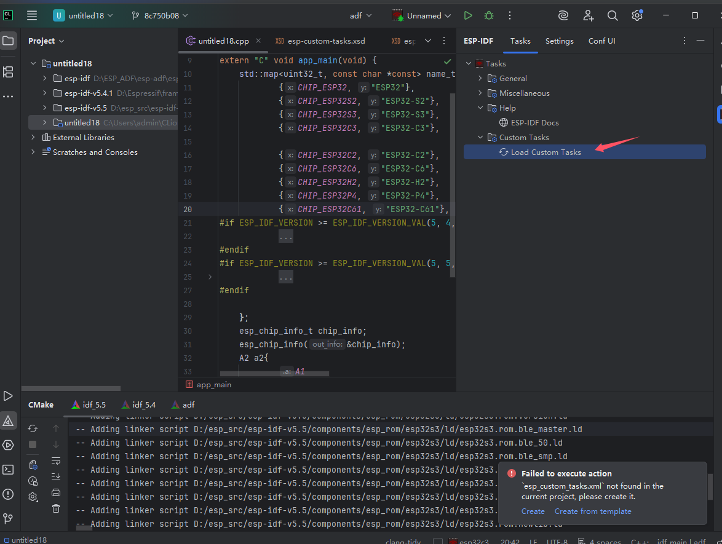Open the 8c750b08 Git branch dropdown

coord(160,15)
